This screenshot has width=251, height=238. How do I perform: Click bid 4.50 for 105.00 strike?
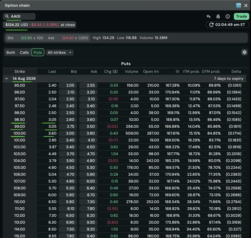coord(68,168)
